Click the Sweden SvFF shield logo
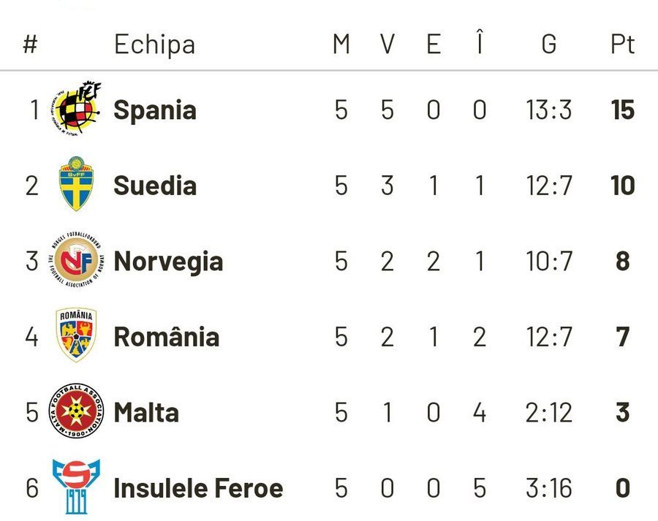 [76, 183]
